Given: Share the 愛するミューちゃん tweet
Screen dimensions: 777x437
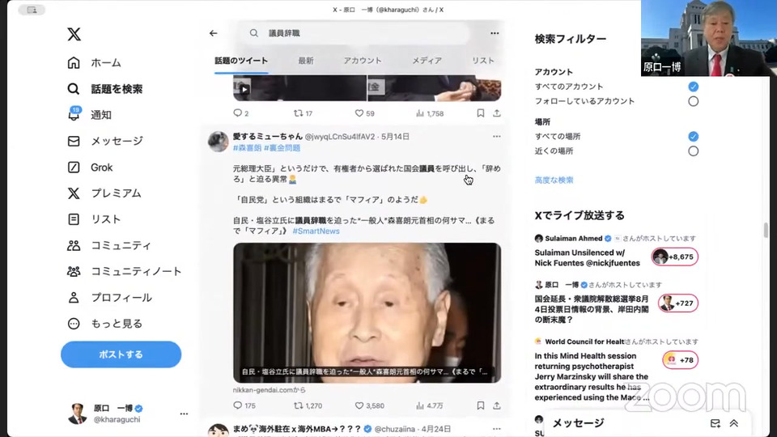Looking at the screenshot, I should point(496,405).
